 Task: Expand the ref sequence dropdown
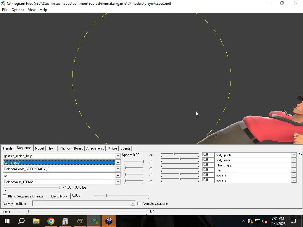coord(118,176)
